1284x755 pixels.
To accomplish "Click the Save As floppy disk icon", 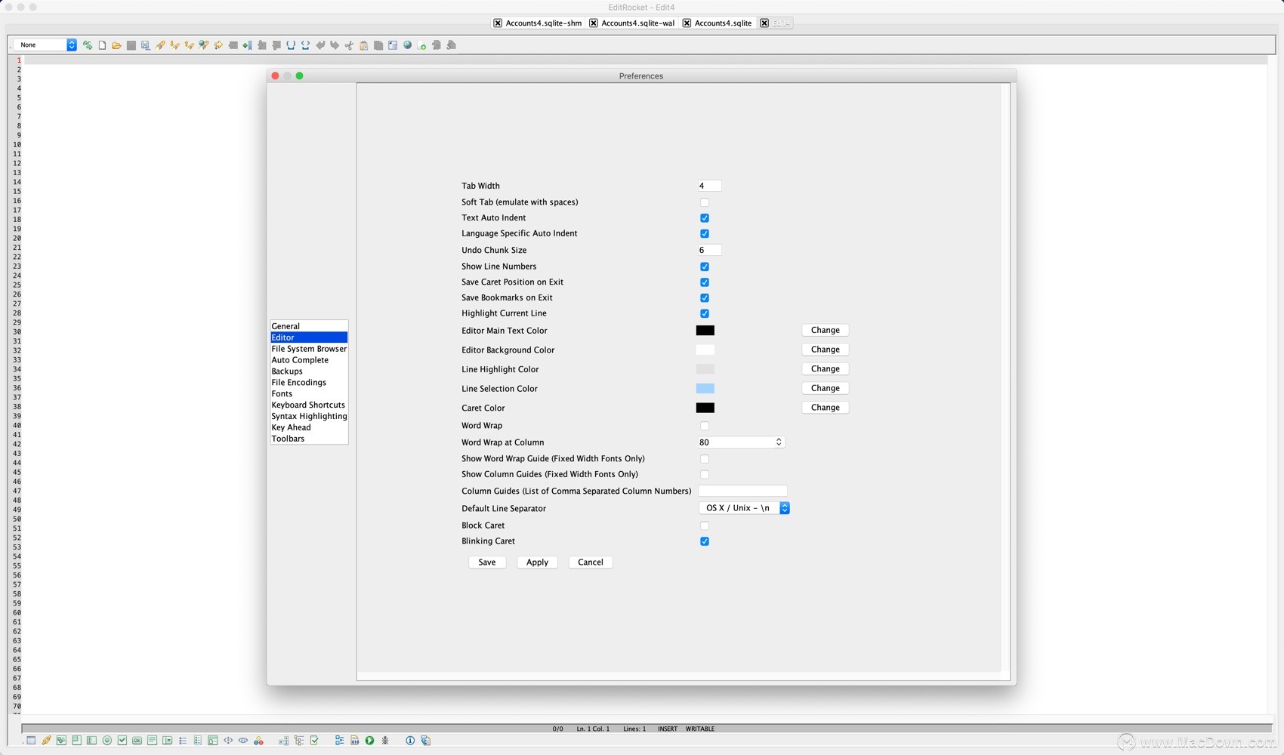I will click(145, 45).
